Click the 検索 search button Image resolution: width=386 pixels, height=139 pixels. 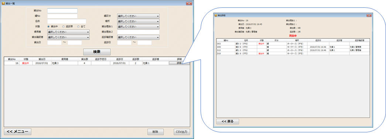point(97,52)
